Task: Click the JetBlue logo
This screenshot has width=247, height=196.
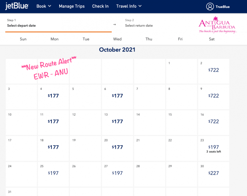Action: pos(17,6)
